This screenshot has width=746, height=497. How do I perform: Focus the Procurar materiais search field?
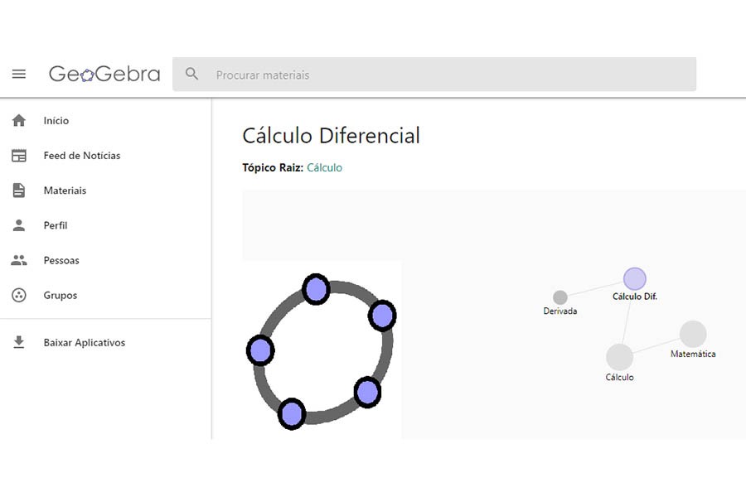click(434, 75)
